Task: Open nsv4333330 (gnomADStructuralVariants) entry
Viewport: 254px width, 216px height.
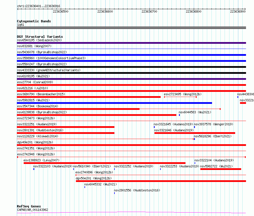Action: [49, 70]
